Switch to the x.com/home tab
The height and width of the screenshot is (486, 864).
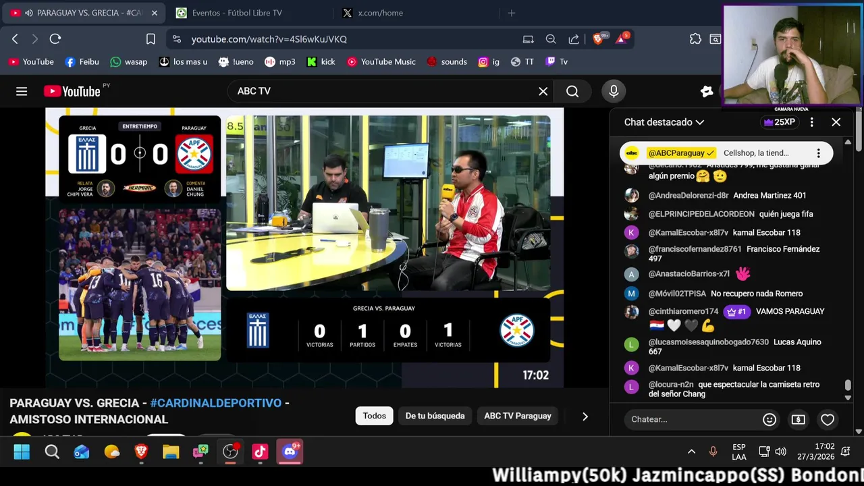tap(380, 13)
